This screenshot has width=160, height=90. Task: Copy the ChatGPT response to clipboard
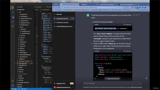click(134, 15)
